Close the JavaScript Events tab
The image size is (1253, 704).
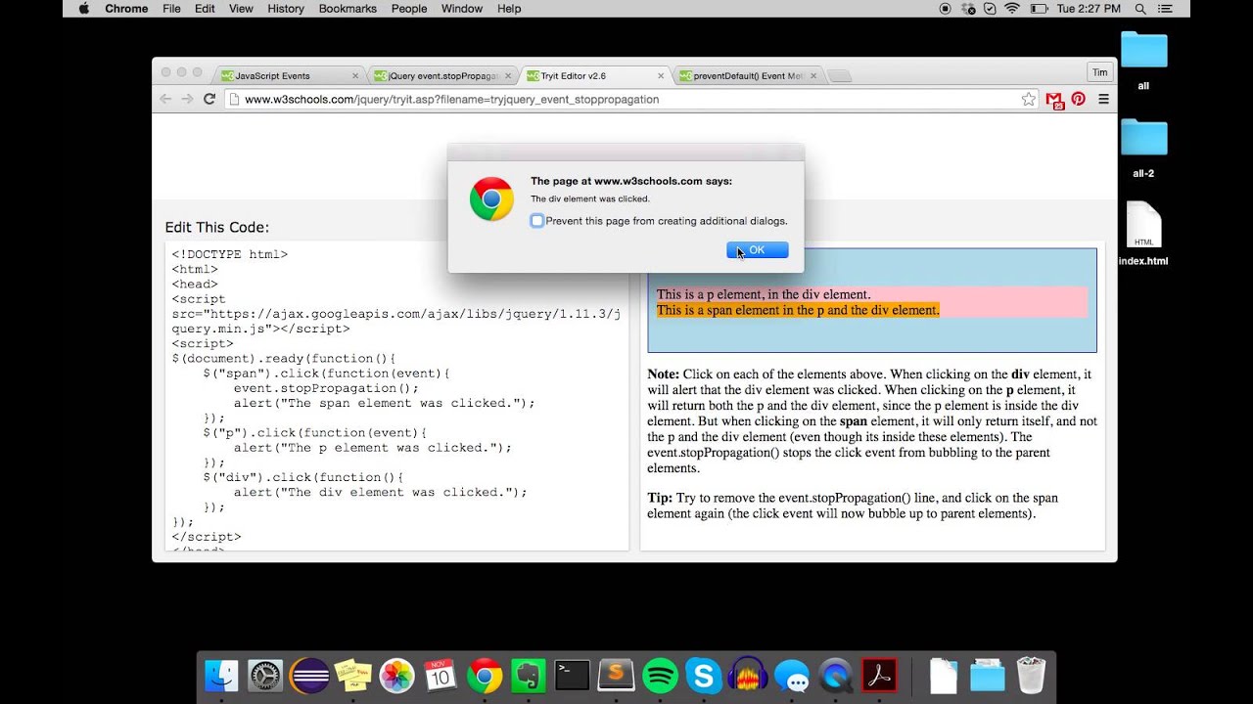(355, 75)
